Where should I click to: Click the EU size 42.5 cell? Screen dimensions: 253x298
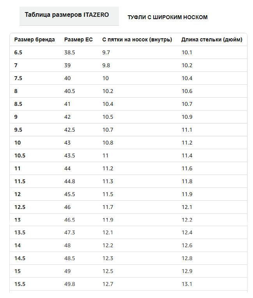point(70,130)
